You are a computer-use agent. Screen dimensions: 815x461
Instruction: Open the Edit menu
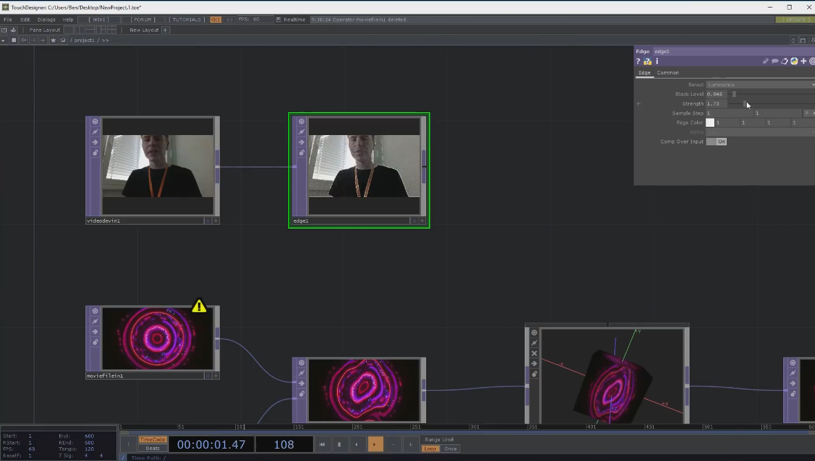coord(25,20)
